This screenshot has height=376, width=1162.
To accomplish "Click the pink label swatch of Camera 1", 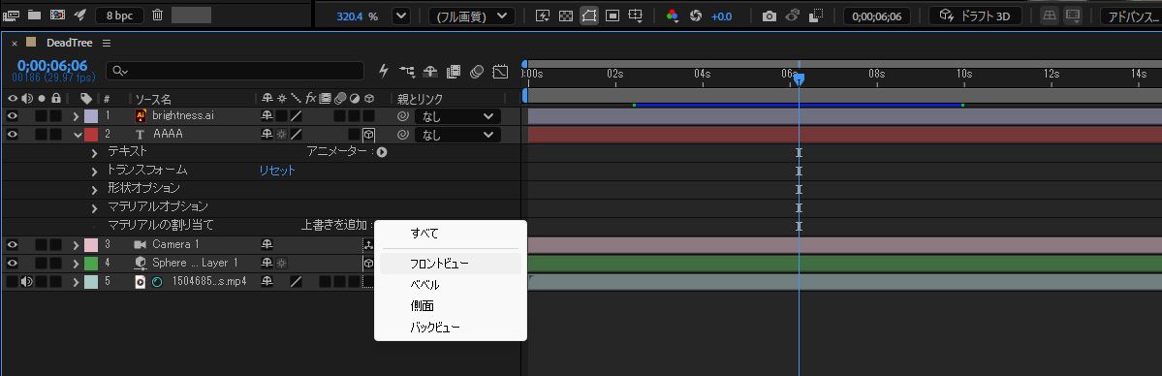I will coord(91,244).
